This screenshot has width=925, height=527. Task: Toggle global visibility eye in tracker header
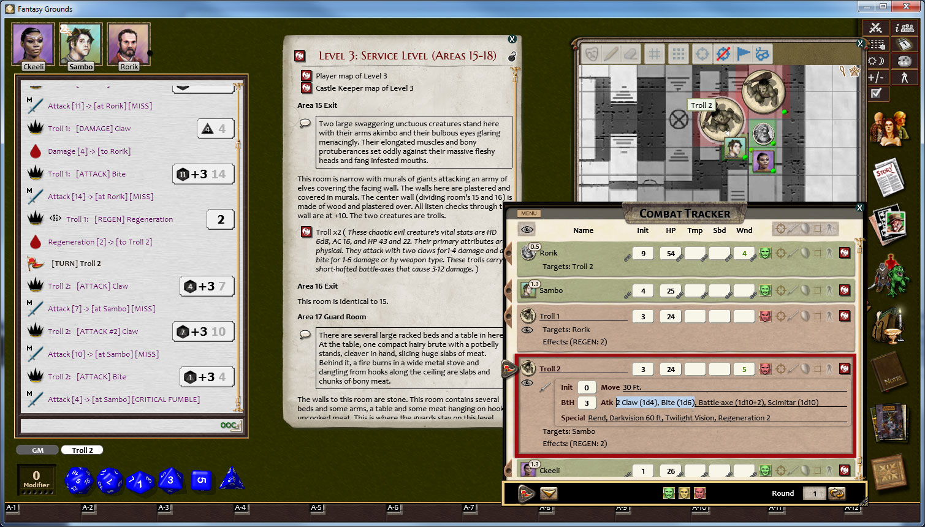point(527,229)
